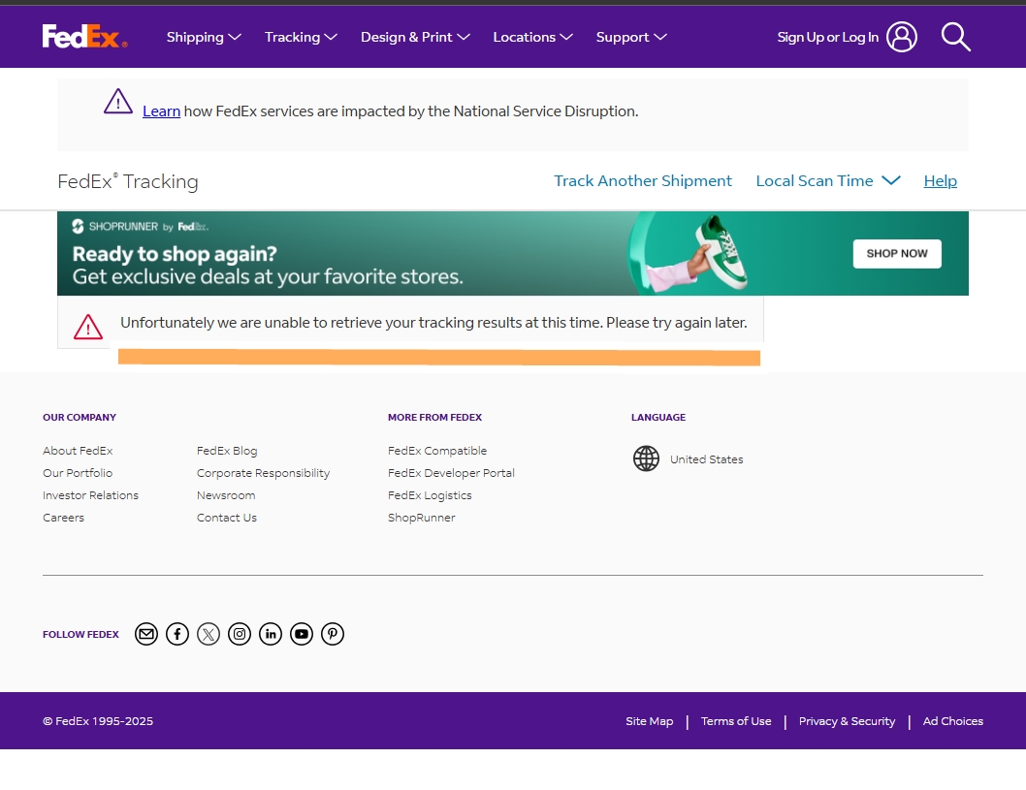Open Site Map link
The height and width of the screenshot is (790, 1026).
click(x=649, y=720)
